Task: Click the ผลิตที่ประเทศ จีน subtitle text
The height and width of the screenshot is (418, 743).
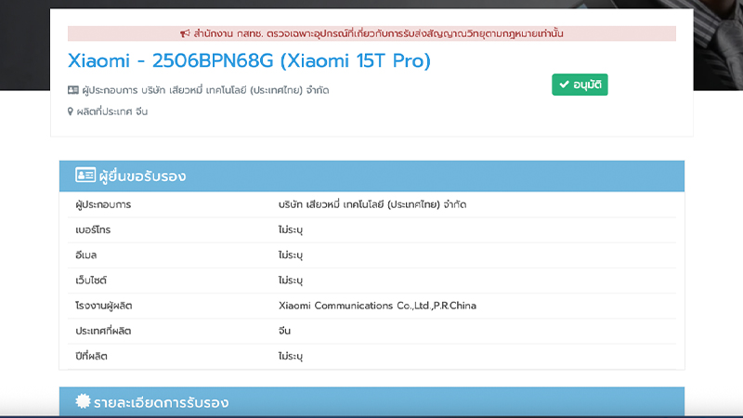Action: pos(112,111)
